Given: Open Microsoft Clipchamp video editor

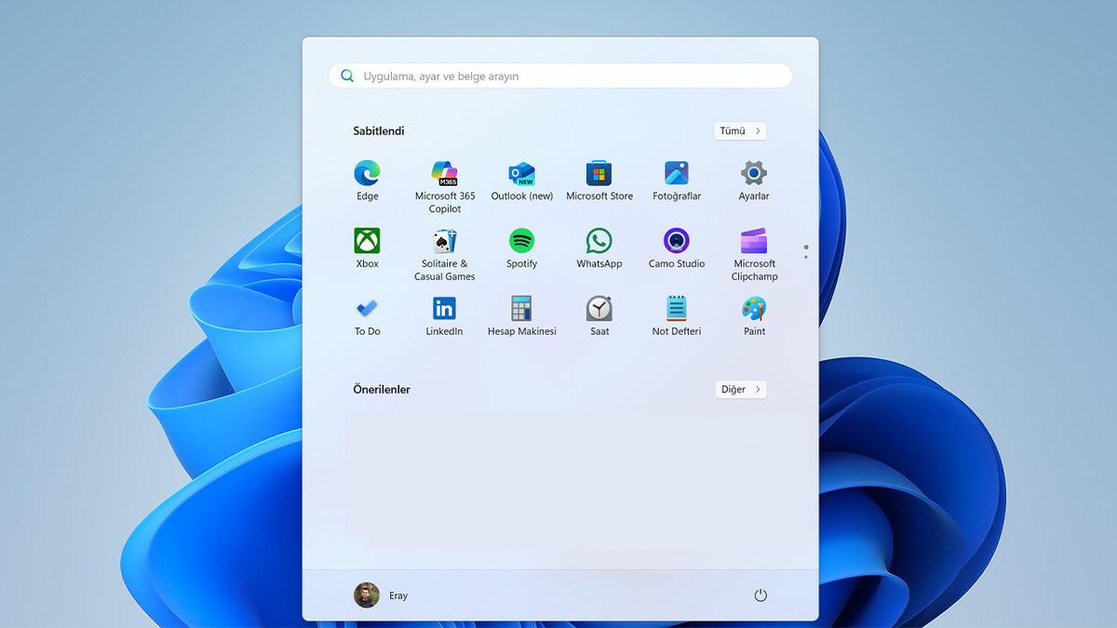Looking at the screenshot, I should (754, 242).
